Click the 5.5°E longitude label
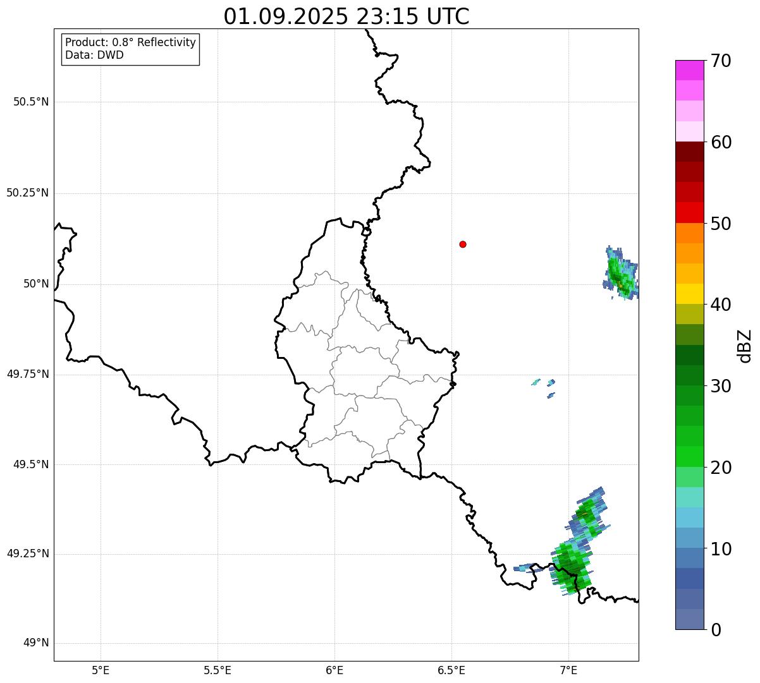Image resolution: width=760 pixels, height=683 pixels. [x=218, y=670]
